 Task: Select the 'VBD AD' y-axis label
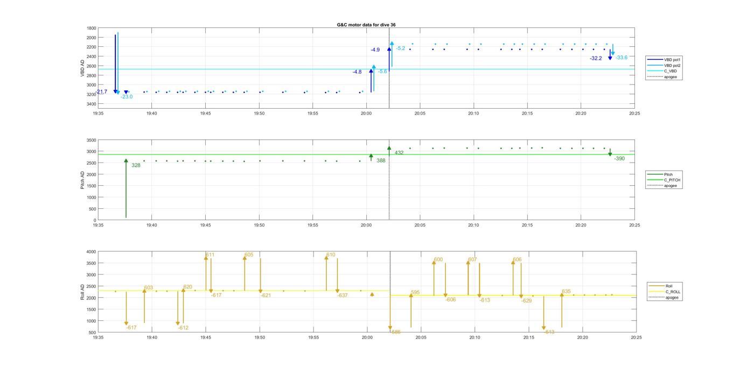tap(83, 68)
